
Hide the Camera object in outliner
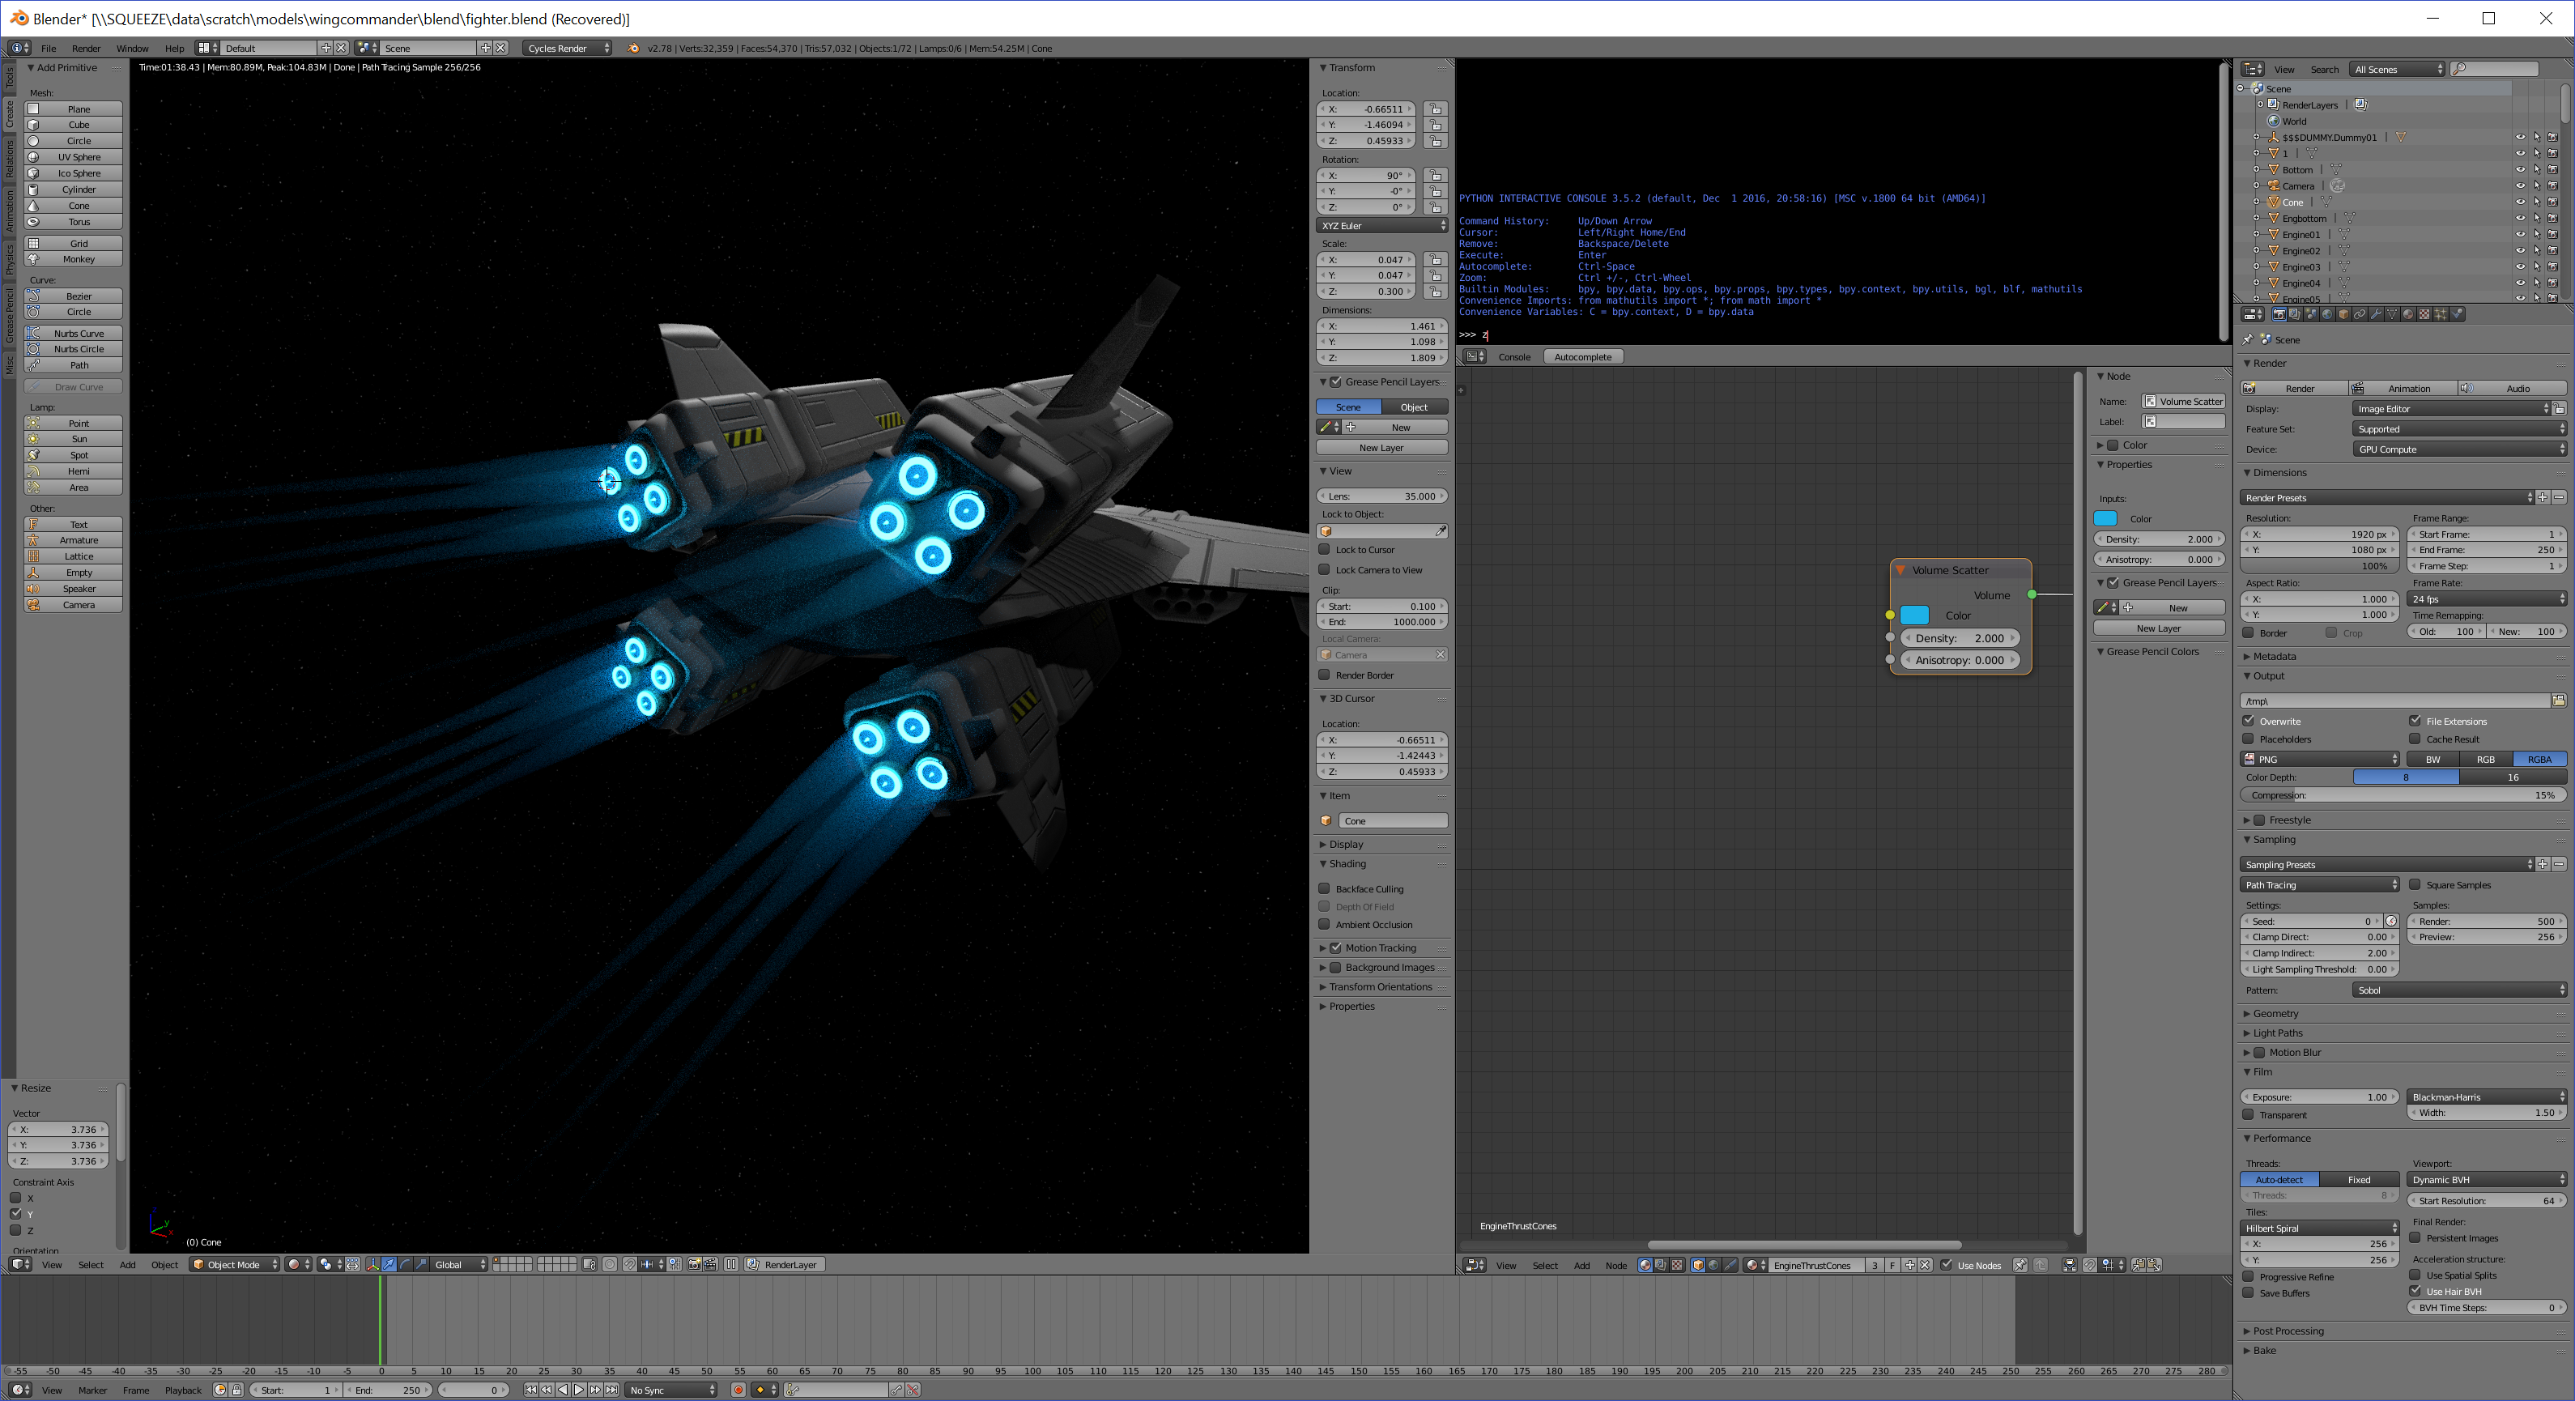point(2519,186)
